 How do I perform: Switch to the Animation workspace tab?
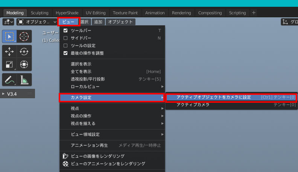(155, 13)
